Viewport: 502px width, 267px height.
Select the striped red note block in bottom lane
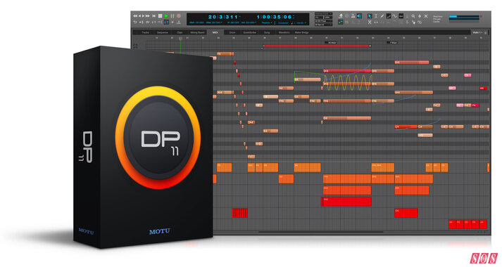tap(240, 213)
